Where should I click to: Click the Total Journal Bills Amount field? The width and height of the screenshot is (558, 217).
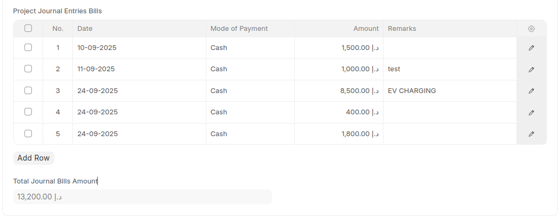(142, 197)
